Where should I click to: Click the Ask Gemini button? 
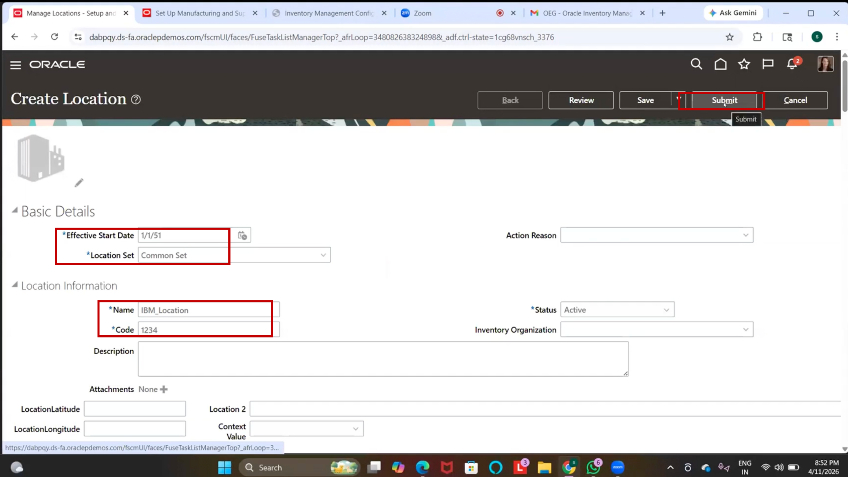coord(733,13)
